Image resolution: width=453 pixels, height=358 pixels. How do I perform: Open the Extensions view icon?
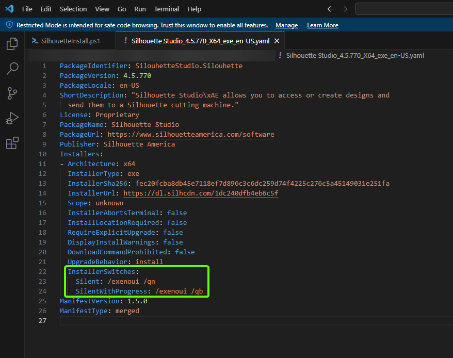(x=12, y=143)
